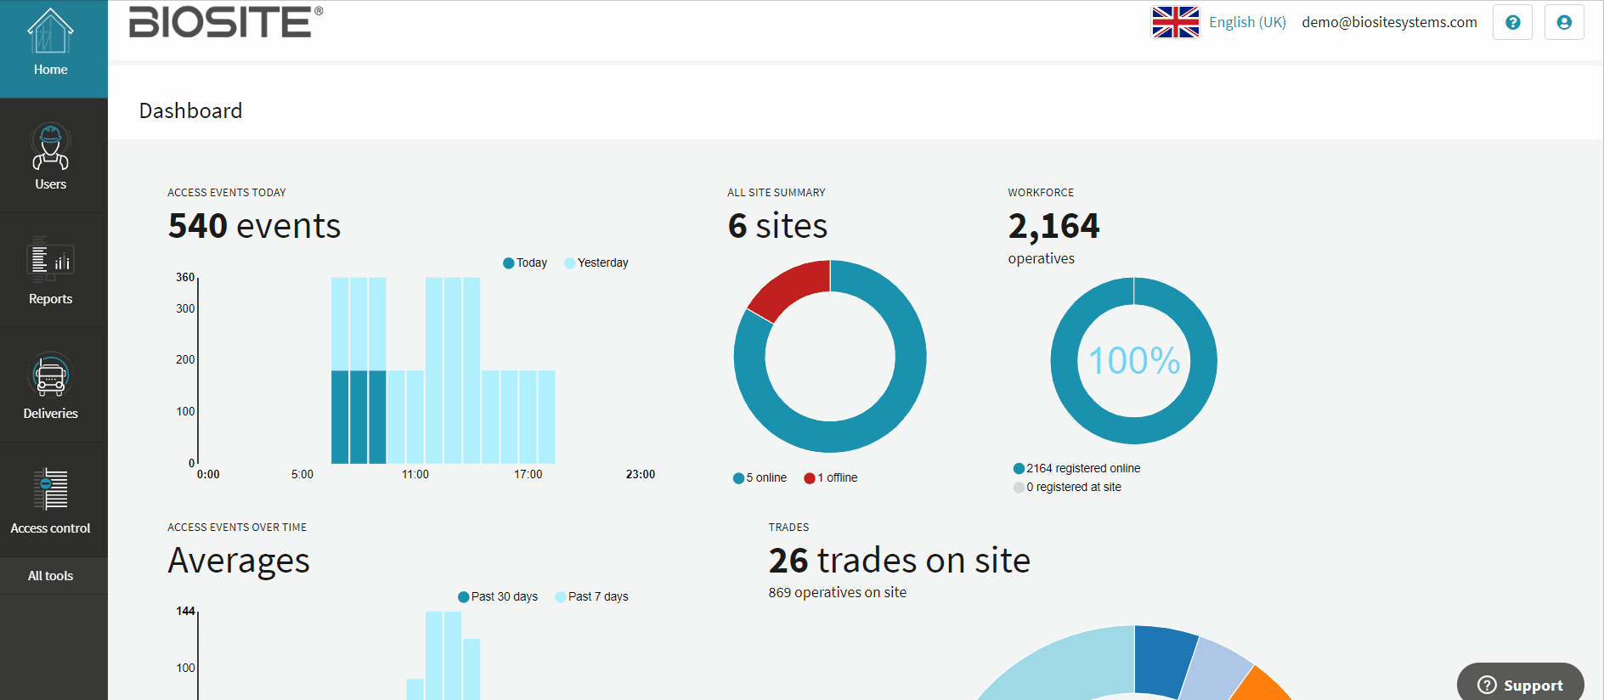Toggle the Yesterday legend series
The width and height of the screenshot is (1604, 700).
click(x=596, y=262)
